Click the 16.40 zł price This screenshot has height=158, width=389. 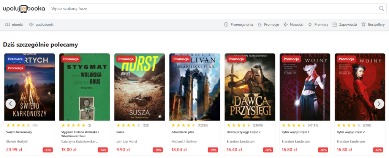pyautogui.click(x=234, y=150)
